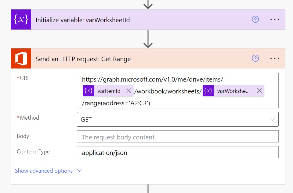Click the URI text ending in range(address='A2:C3')
This screenshot has height=193, width=293.
(x=116, y=104)
